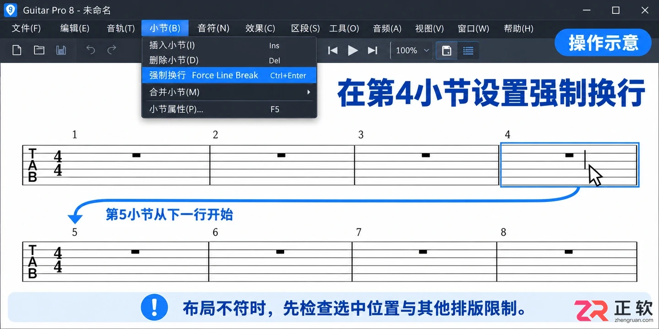The image size is (659, 329).
Task: Close the open 小节(B) menu
Action: tap(165, 28)
